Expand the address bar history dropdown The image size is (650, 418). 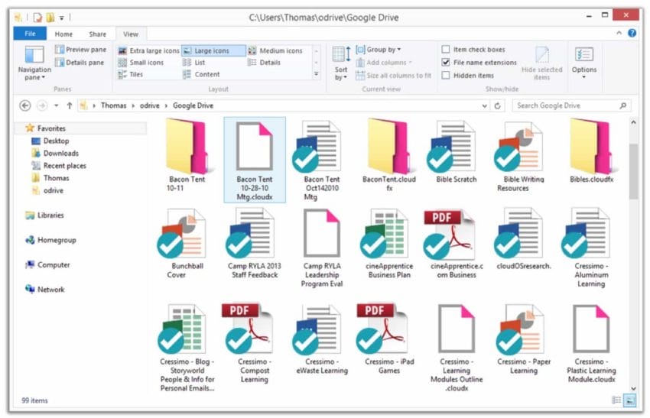(x=484, y=105)
